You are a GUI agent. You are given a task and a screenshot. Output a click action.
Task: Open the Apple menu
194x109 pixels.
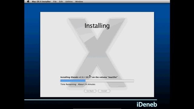[28, 2]
